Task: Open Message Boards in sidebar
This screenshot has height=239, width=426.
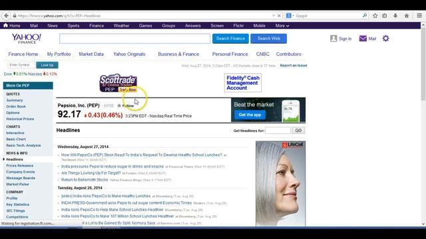Action: coord(21,178)
